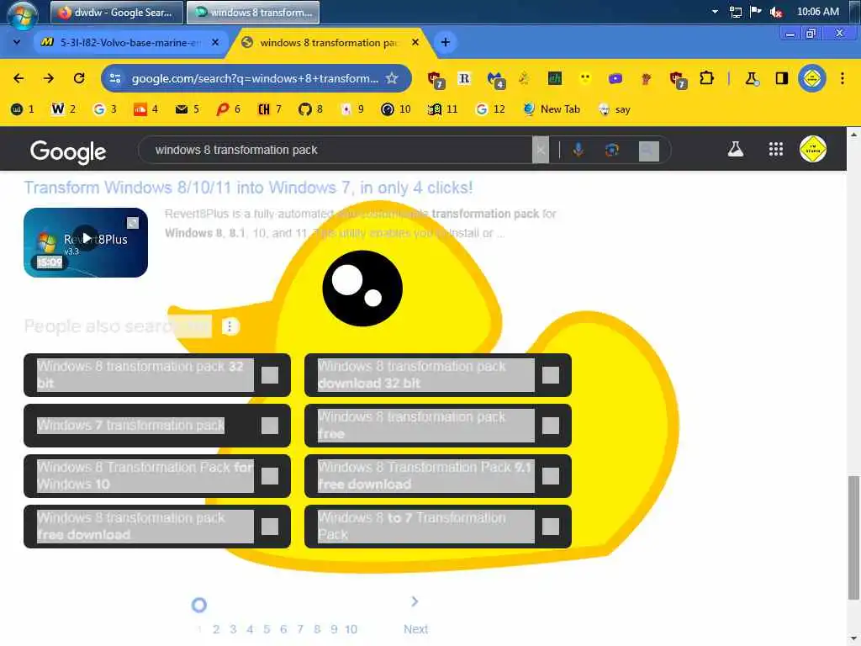
Task: Open site information icon in address bar
Action: click(115, 78)
